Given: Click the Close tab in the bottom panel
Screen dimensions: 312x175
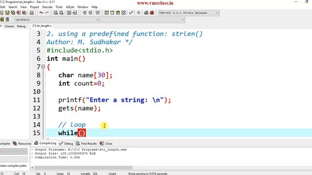Looking at the screenshot, I should 106,143.
